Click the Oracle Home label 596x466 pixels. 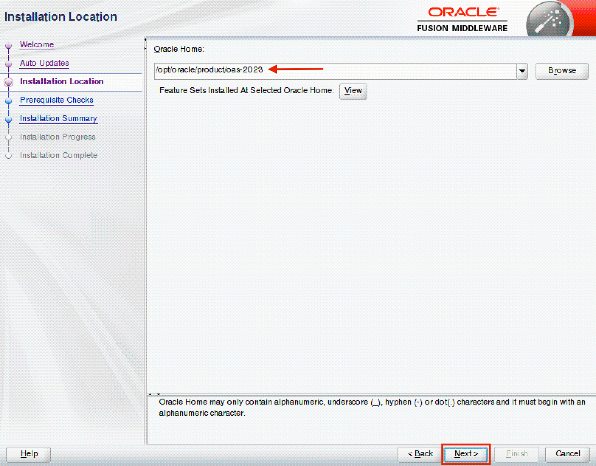point(179,49)
